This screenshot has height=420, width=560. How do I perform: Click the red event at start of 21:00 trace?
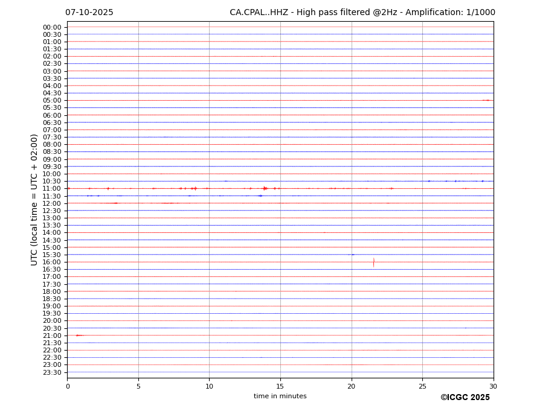pos(79,336)
